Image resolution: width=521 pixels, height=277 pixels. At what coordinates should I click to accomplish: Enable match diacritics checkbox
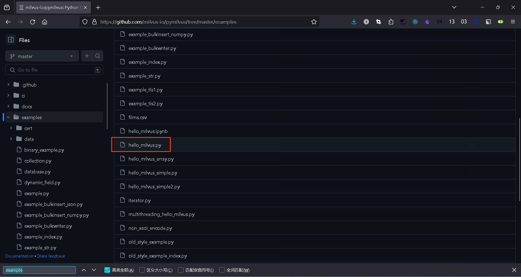[181, 270]
